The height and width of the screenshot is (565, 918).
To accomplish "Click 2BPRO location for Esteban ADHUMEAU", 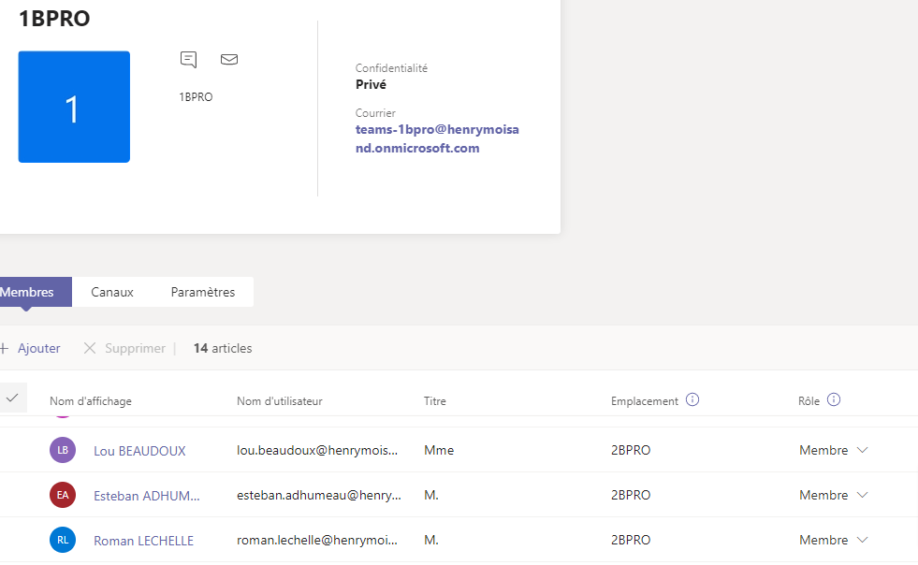I will [631, 496].
